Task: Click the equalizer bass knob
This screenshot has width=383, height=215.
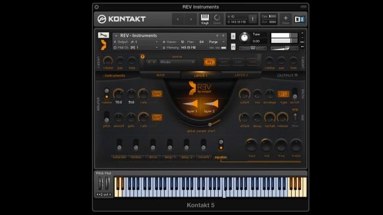Action: (251, 145)
